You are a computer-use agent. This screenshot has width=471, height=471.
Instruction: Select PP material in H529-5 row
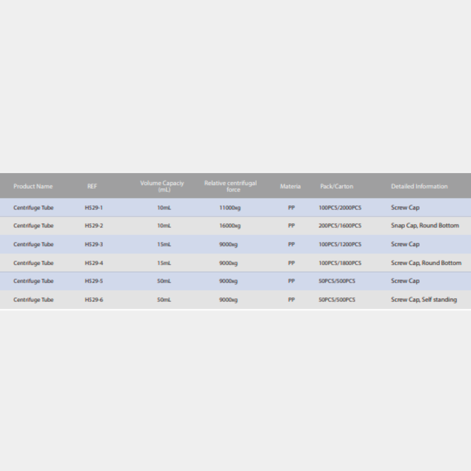click(292, 281)
